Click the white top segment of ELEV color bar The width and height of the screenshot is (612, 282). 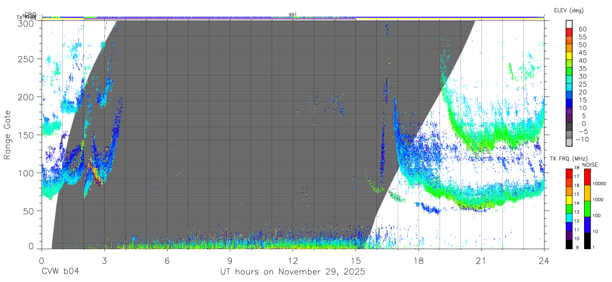(x=569, y=24)
